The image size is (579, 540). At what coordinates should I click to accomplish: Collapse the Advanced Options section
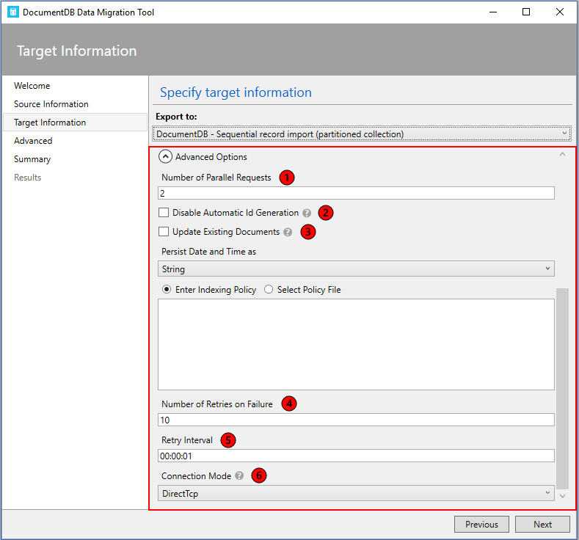pyautogui.click(x=165, y=156)
